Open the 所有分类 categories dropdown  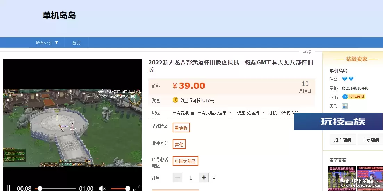point(47,43)
